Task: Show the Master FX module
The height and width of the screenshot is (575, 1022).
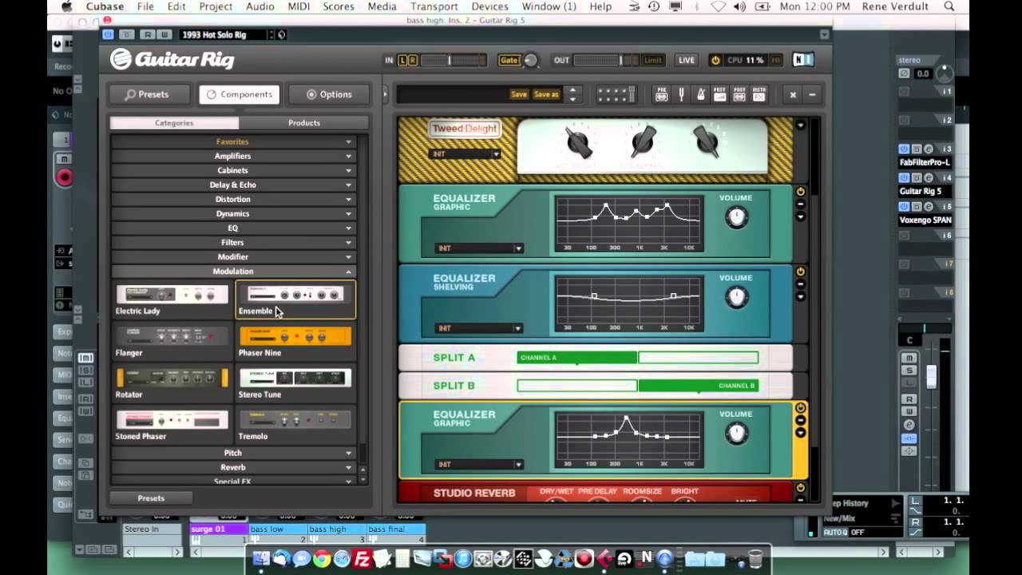Action: [x=759, y=94]
